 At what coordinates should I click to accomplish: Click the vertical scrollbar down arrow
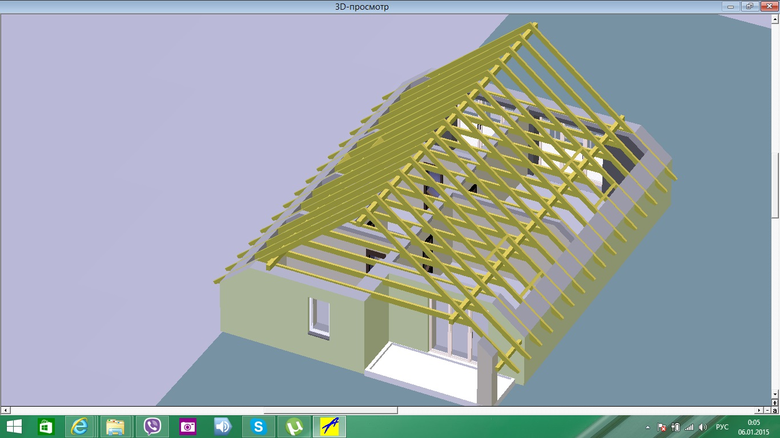775,394
